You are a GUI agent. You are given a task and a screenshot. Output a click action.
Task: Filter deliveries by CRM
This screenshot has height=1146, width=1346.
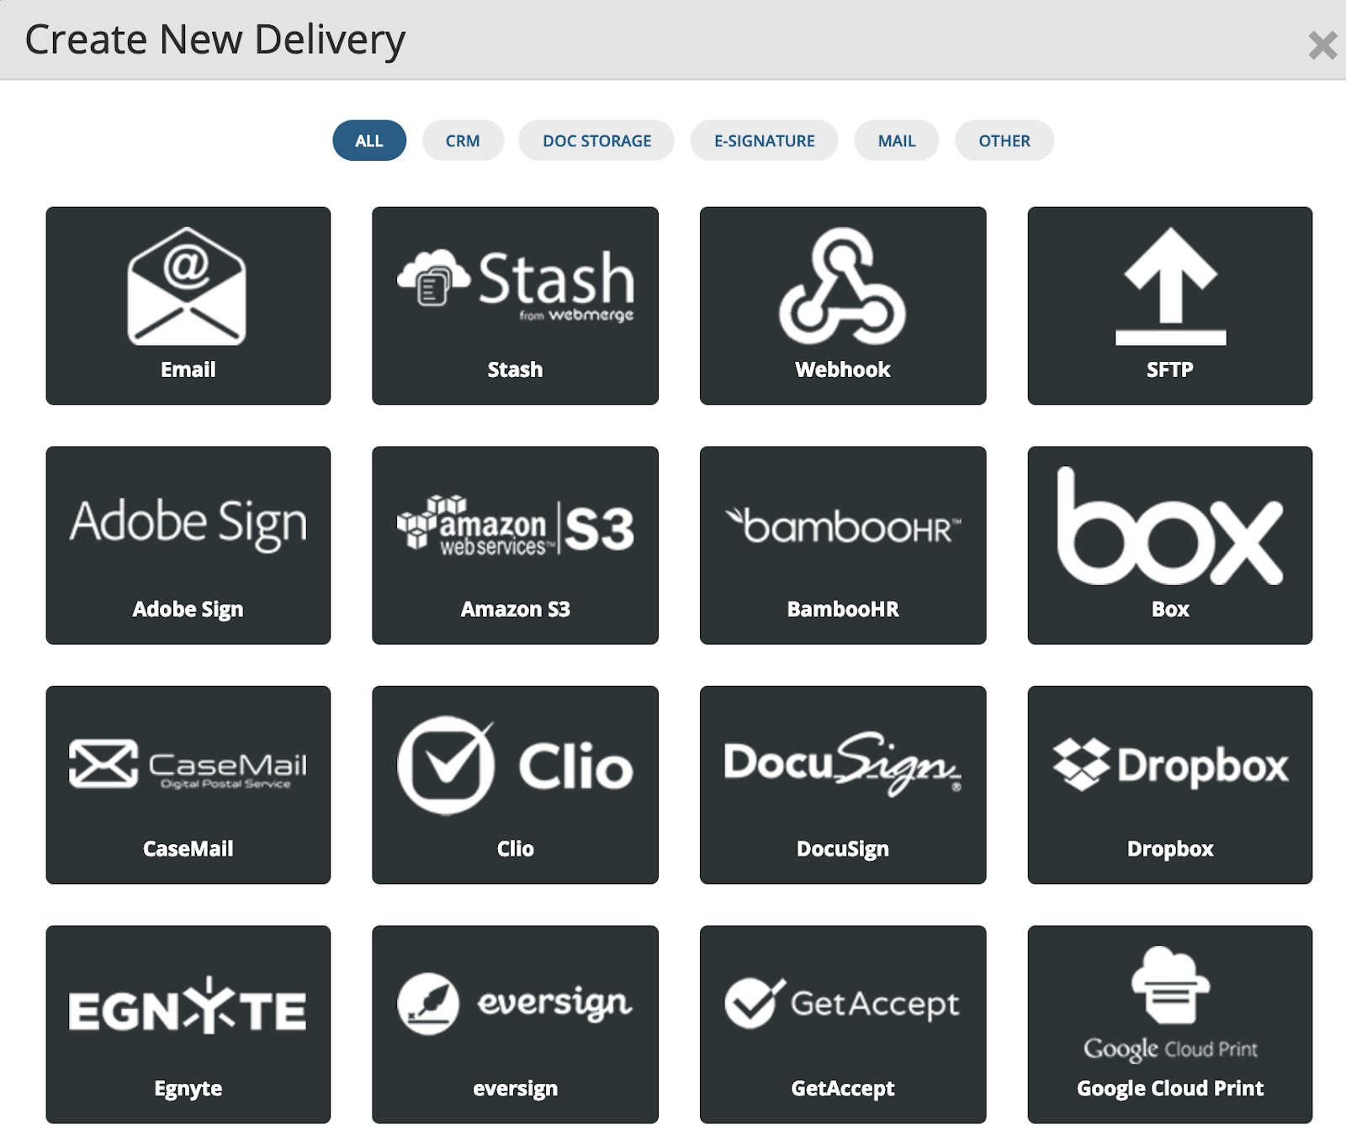coord(463,141)
